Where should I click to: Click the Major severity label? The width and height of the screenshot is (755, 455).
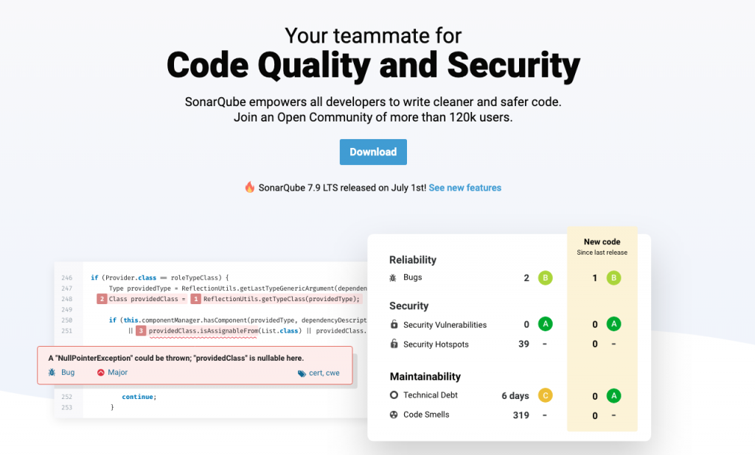117,373
